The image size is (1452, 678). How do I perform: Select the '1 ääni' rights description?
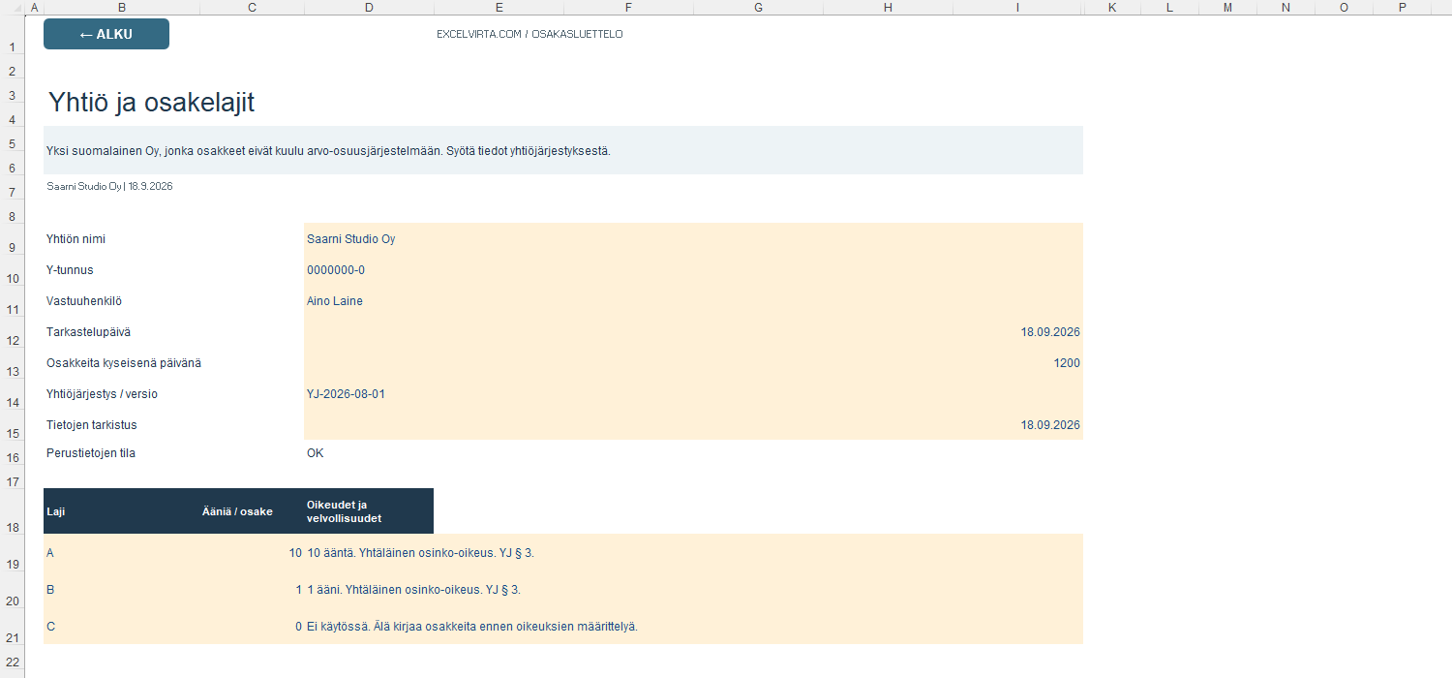point(693,589)
